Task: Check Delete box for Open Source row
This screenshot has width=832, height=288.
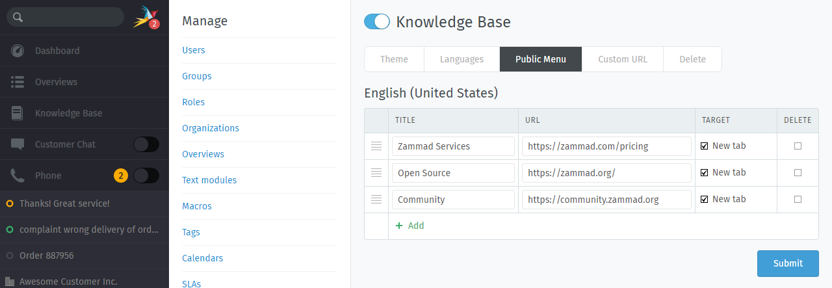Action: click(x=798, y=172)
